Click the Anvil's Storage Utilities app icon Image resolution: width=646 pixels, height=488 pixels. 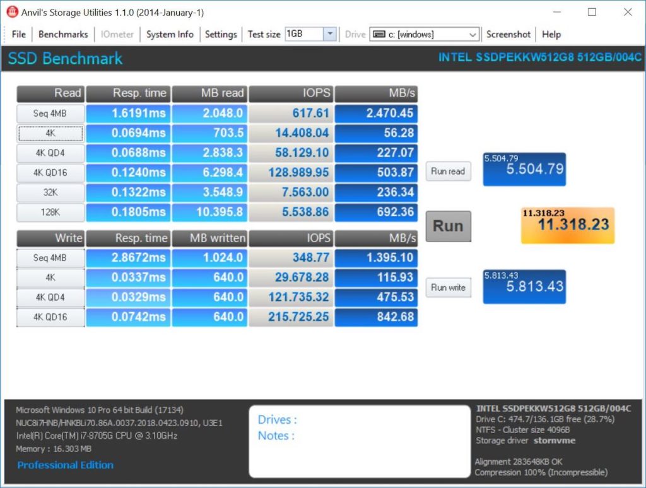(x=12, y=12)
